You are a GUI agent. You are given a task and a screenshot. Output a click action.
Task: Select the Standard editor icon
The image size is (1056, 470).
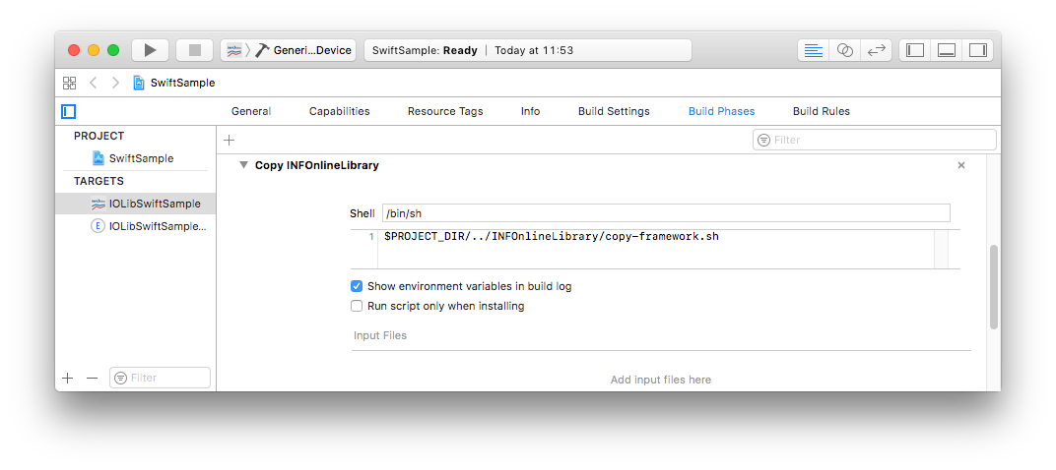coord(813,50)
